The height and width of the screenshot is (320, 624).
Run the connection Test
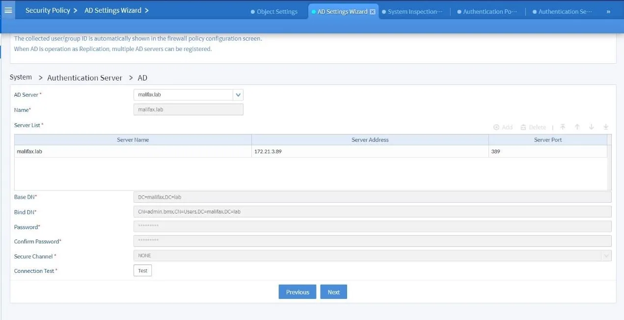click(142, 270)
